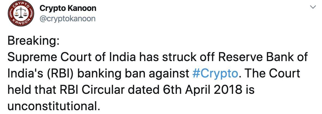The width and height of the screenshot is (322, 114).
Task: Open the Crypto Kanoon display name link
Action: (68, 8)
